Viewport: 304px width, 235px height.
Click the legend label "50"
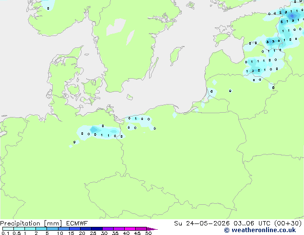coord(148,233)
